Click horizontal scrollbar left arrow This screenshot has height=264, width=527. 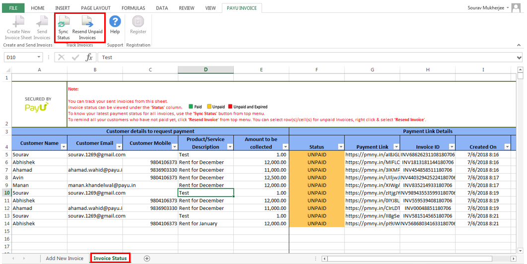click(325, 259)
